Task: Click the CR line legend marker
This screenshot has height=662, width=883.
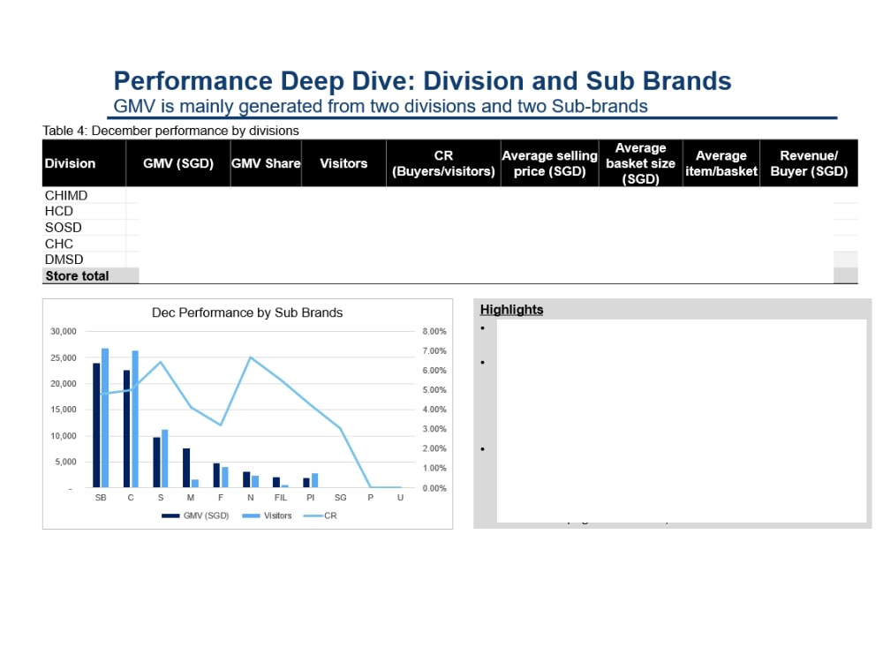Action: point(313,515)
